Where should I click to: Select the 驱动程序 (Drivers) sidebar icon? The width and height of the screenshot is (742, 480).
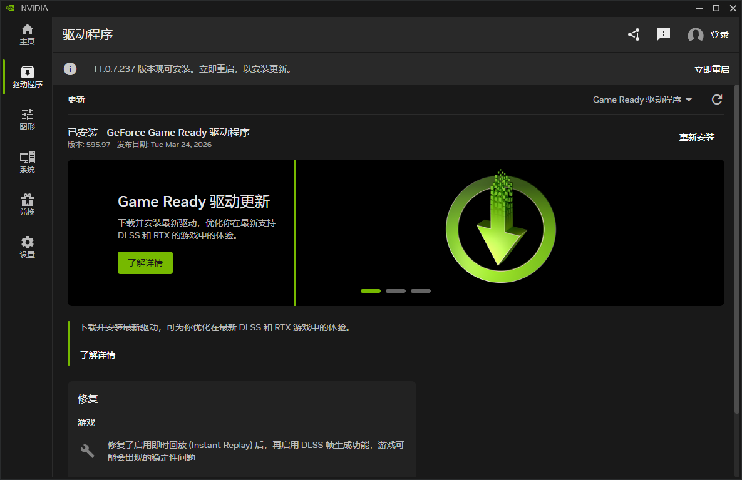pos(27,76)
